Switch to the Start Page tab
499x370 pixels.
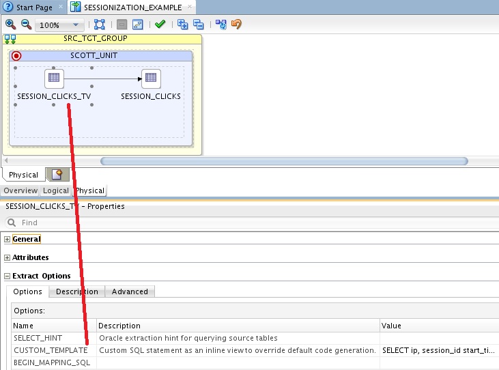click(x=34, y=8)
